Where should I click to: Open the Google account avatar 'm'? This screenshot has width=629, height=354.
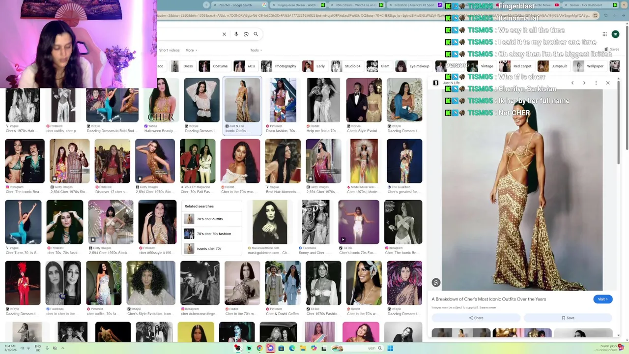[615, 34]
